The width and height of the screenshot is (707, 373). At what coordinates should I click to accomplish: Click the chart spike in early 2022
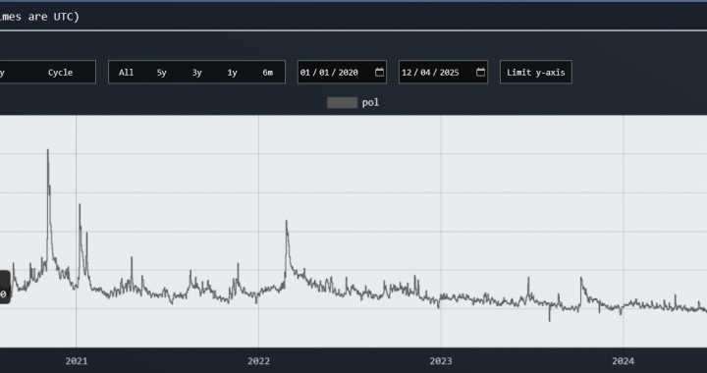click(287, 222)
